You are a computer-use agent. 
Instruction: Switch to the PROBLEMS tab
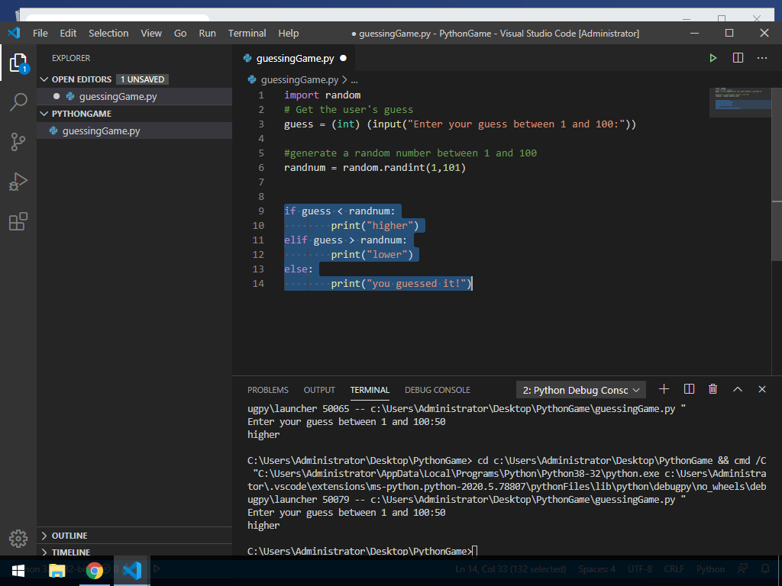point(267,389)
